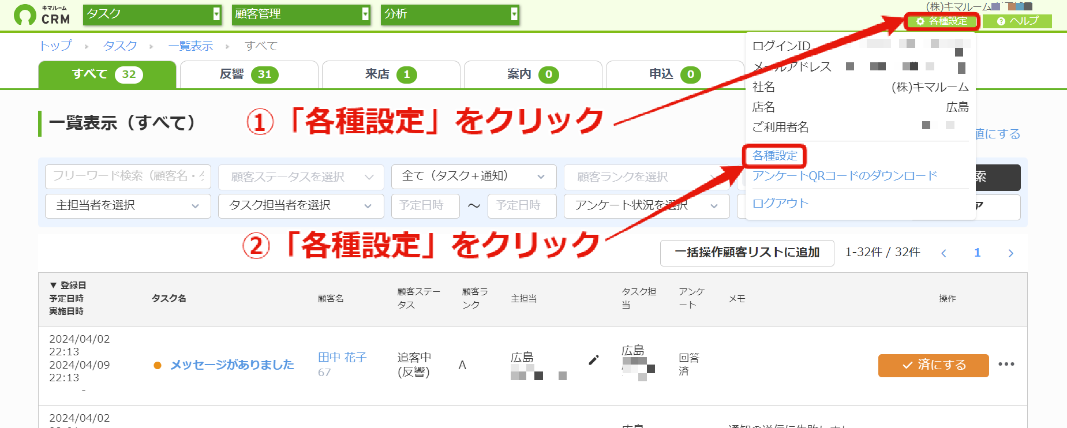This screenshot has width=1067, height=428.
Task: Click the orange 済にする button
Action: click(x=934, y=365)
